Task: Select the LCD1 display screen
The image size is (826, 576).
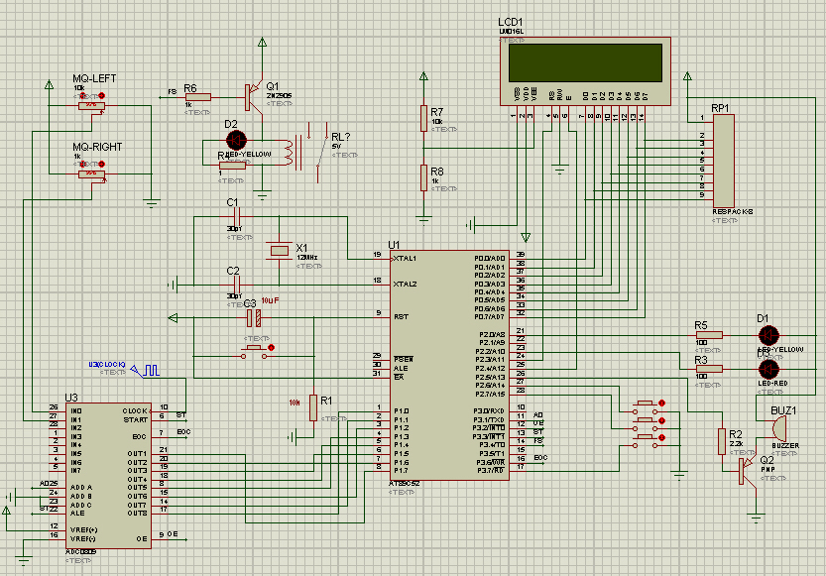Action: point(585,62)
